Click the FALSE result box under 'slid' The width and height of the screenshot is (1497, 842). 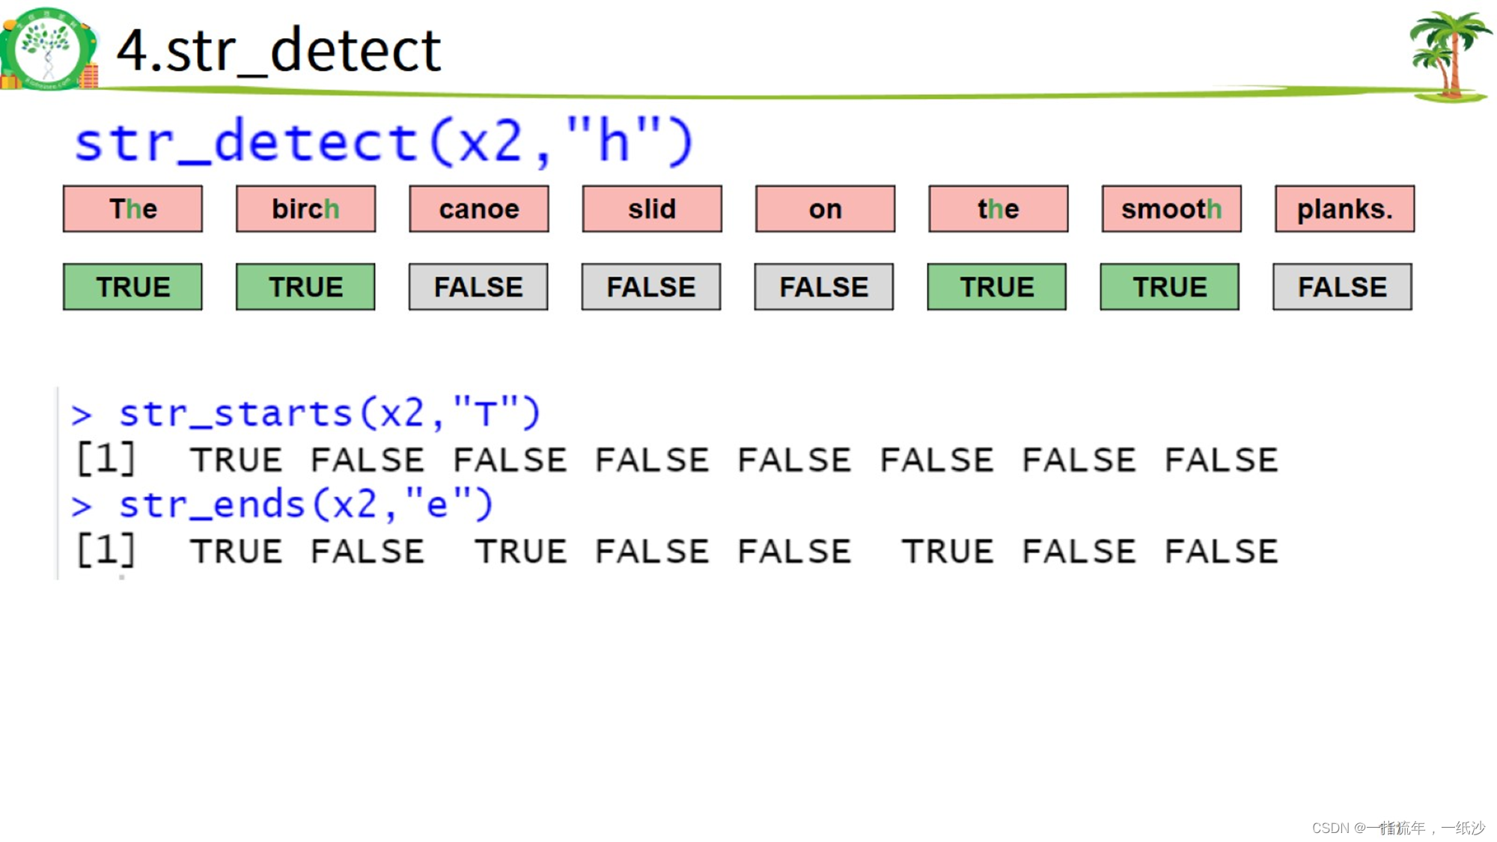pyautogui.click(x=651, y=286)
